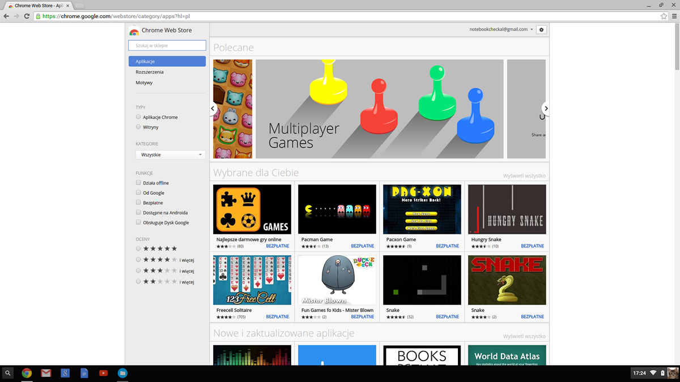Select the five-star rating filter
This screenshot has width=680, height=382.
(x=138, y=248)
